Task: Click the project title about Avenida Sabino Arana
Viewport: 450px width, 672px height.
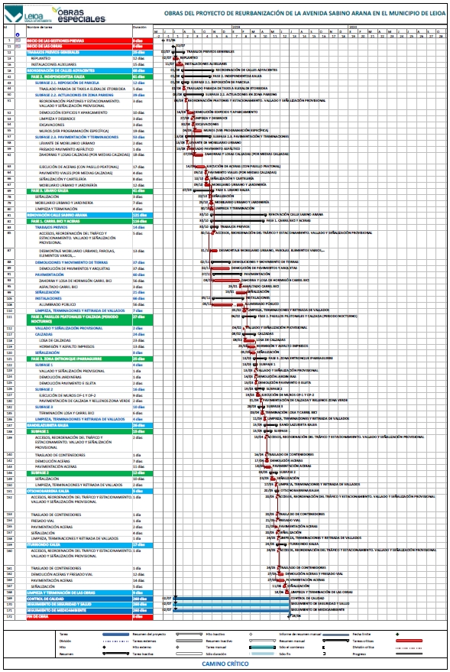Action: (x=304, y=13)
